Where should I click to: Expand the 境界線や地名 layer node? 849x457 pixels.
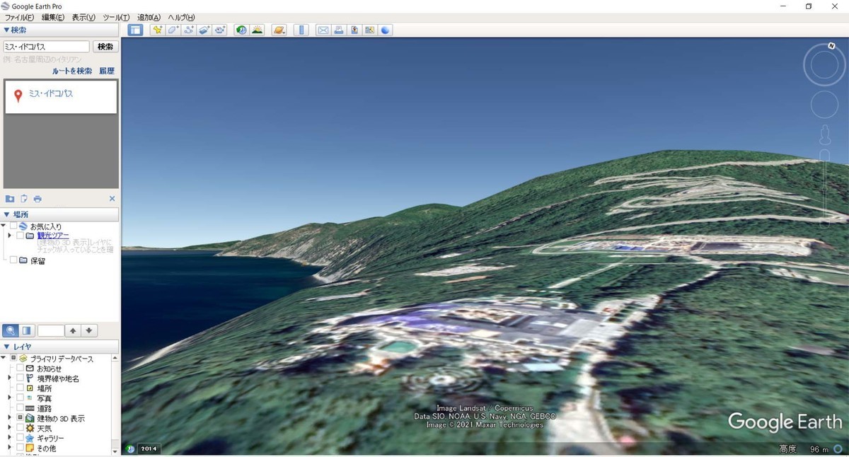pos(10,378)
